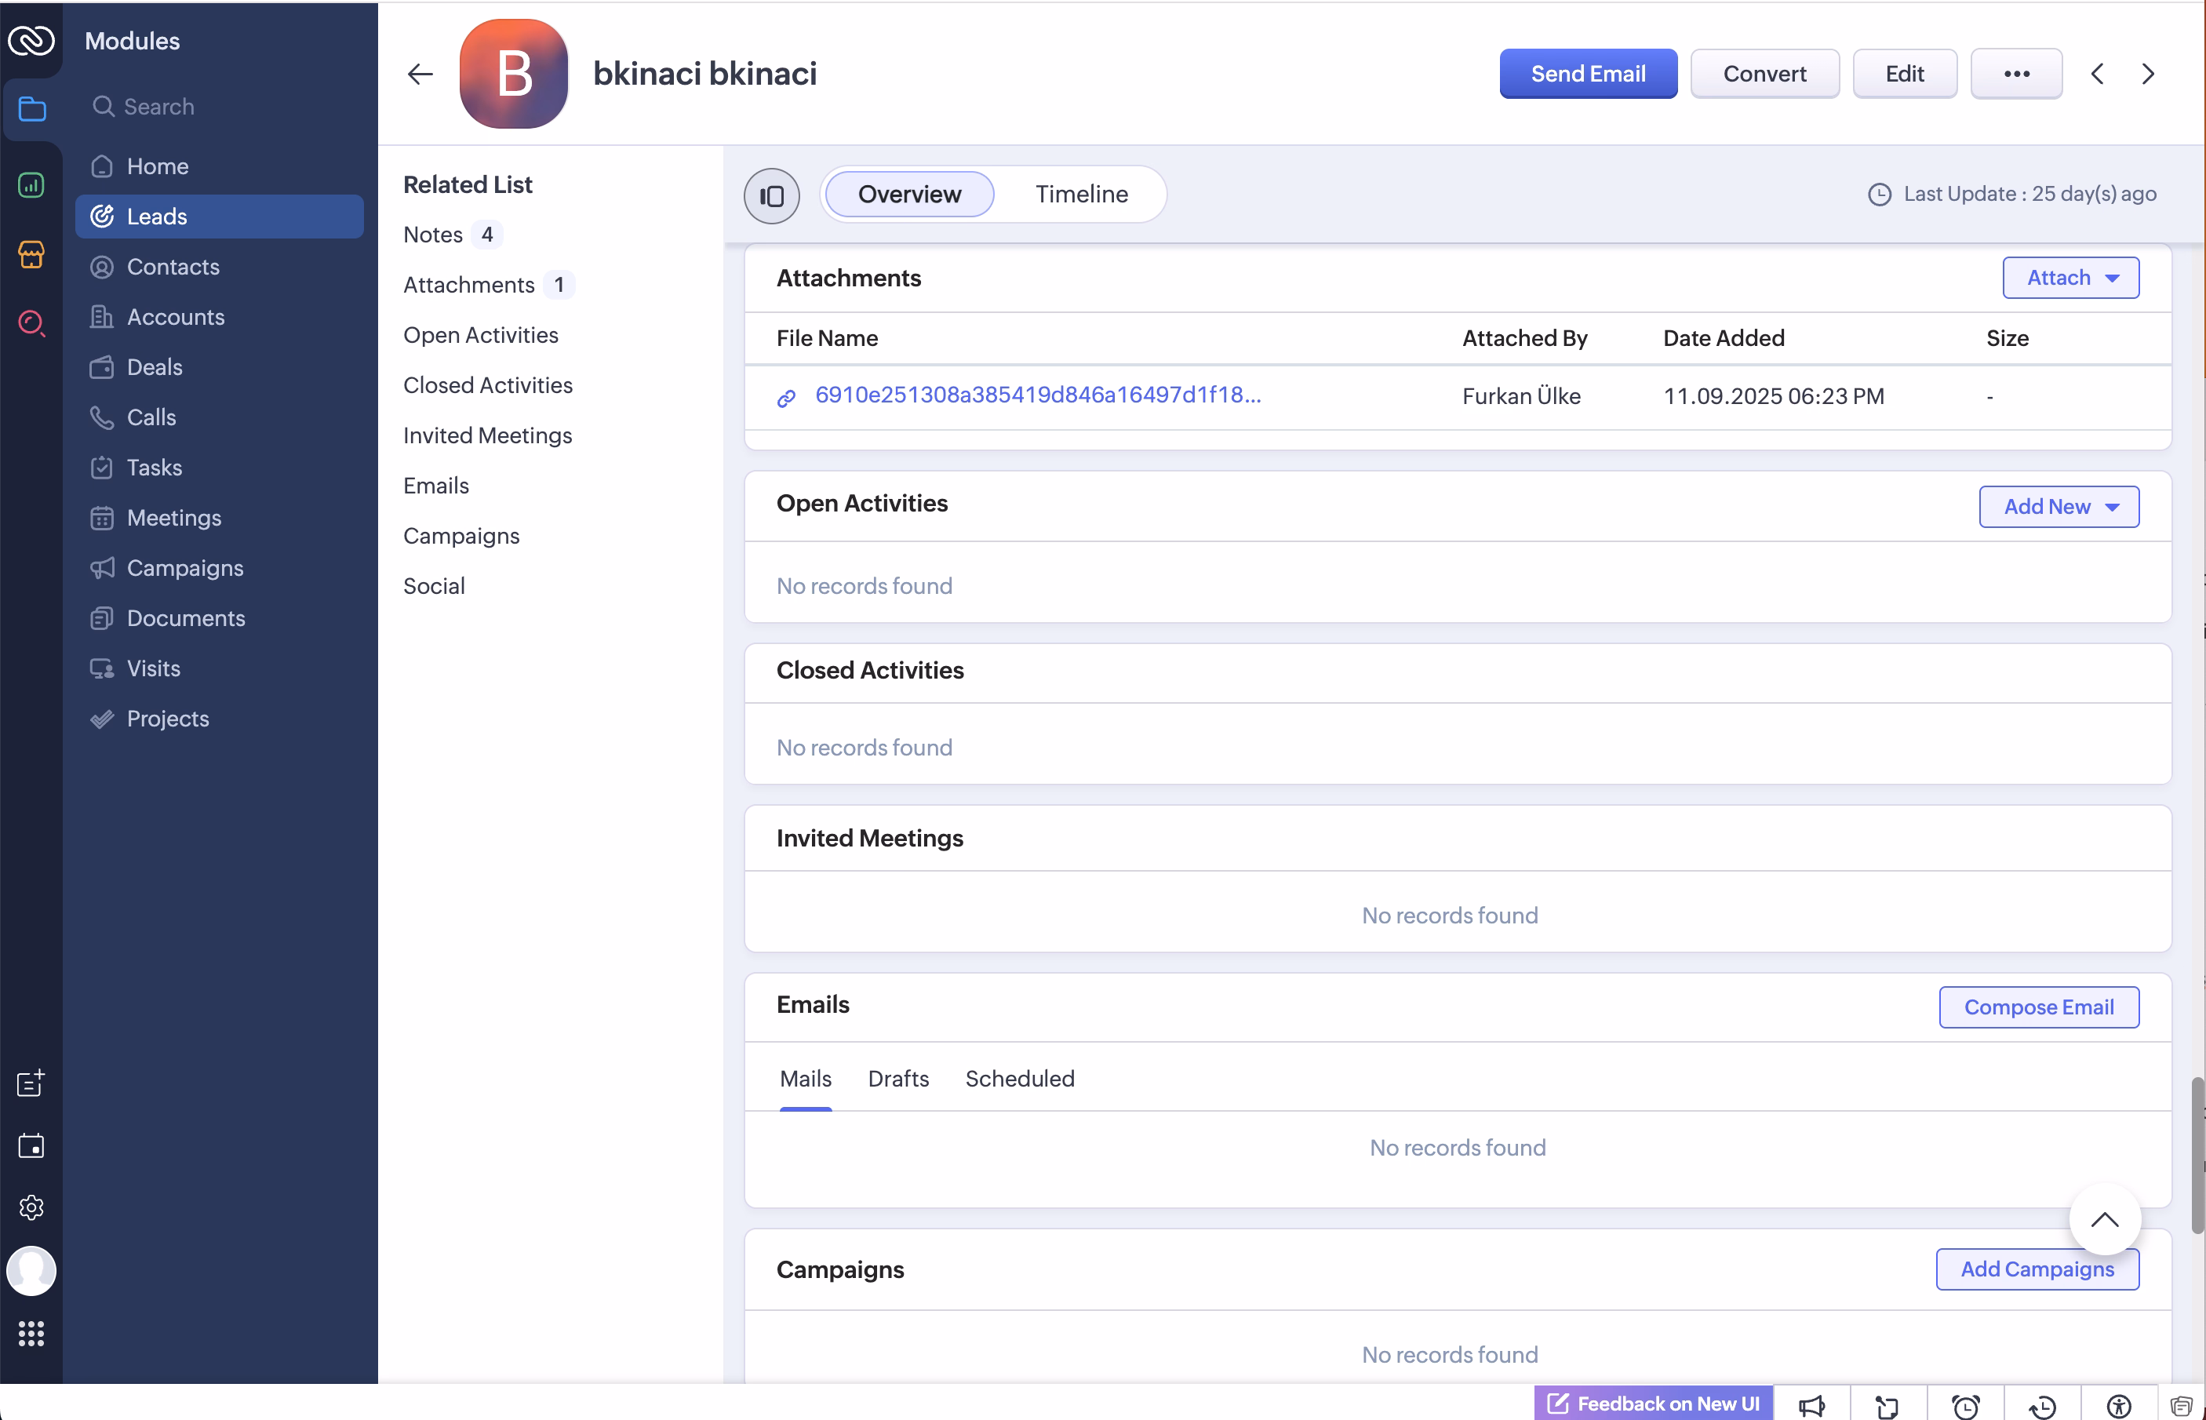Open the Leads module

click(x=220, y=217)
